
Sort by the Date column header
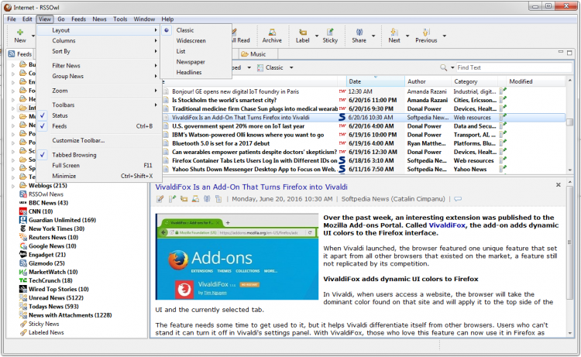pos(376,81)
